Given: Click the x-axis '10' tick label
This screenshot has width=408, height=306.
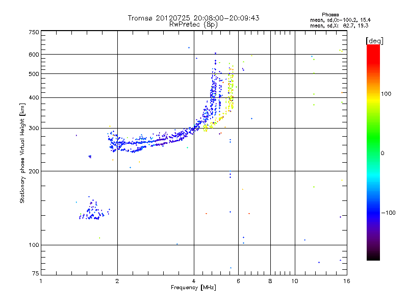Looking at the screenshot, I should pyautogui.click(x=295, y=281).
